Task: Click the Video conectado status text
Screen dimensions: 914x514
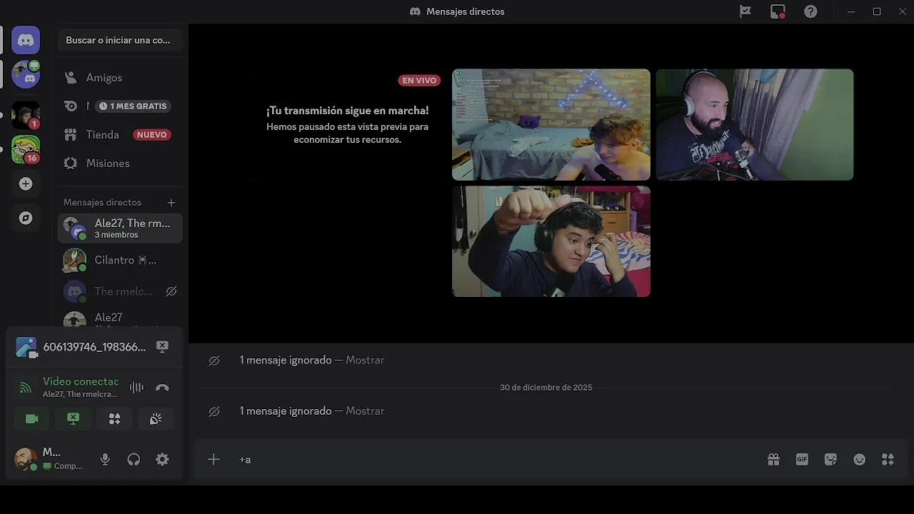Action: [81, 381]
